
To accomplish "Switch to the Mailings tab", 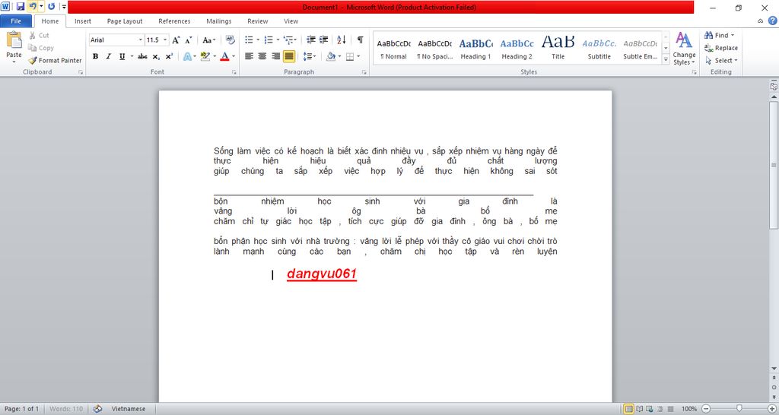I will (219, 21).
